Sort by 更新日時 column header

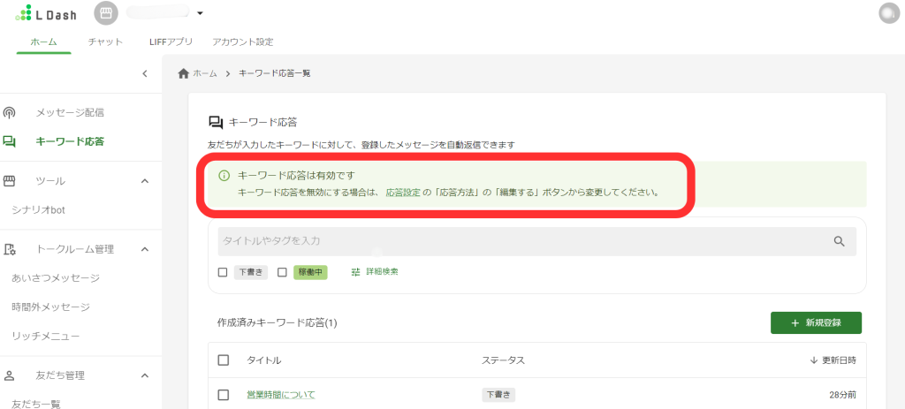coord(833,360)
